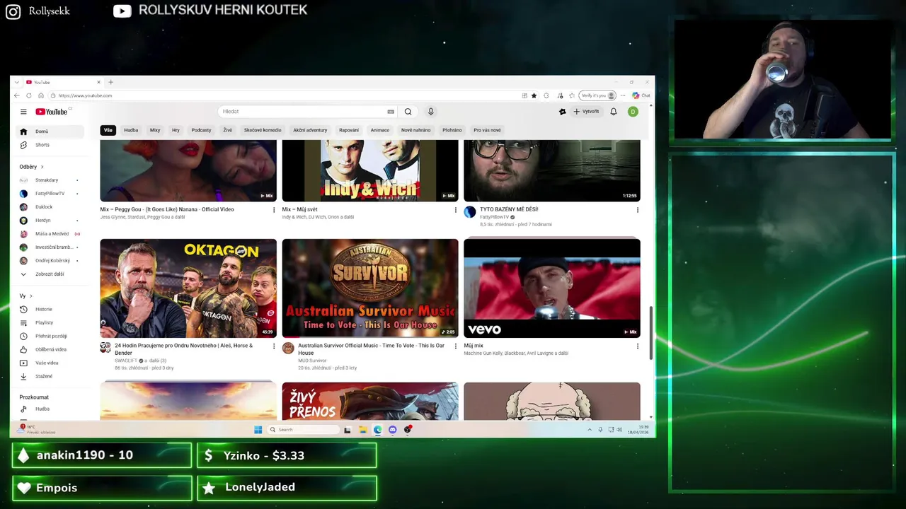
Task: Select the Mixy filter chip
Action: tap(155, 130)
